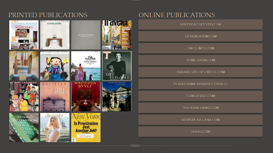Open the Mexican rag doll cover thumbnail
Viewport: 273px width, 153px height.
tap(55, 66)
